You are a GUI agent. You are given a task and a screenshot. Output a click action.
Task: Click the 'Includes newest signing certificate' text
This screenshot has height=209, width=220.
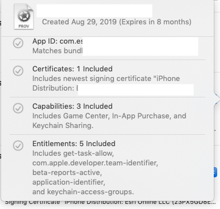(92, 79)
